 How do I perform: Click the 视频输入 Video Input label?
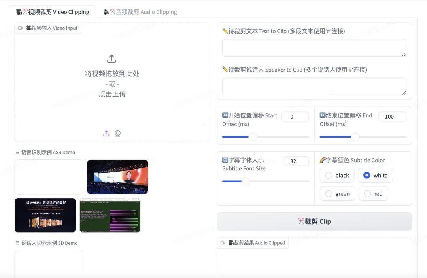click(52, 28)
